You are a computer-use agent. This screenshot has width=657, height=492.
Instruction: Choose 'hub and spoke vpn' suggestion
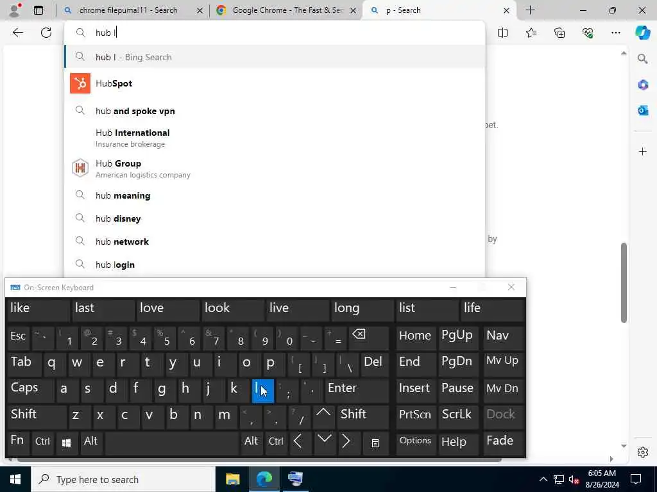click(x=275, y=111)
